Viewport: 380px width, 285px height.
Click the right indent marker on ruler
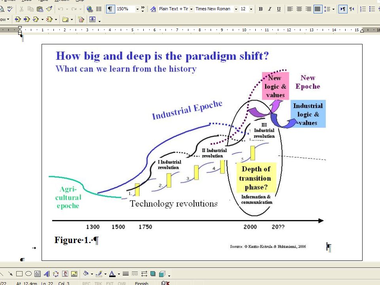[x=362, y=30]
